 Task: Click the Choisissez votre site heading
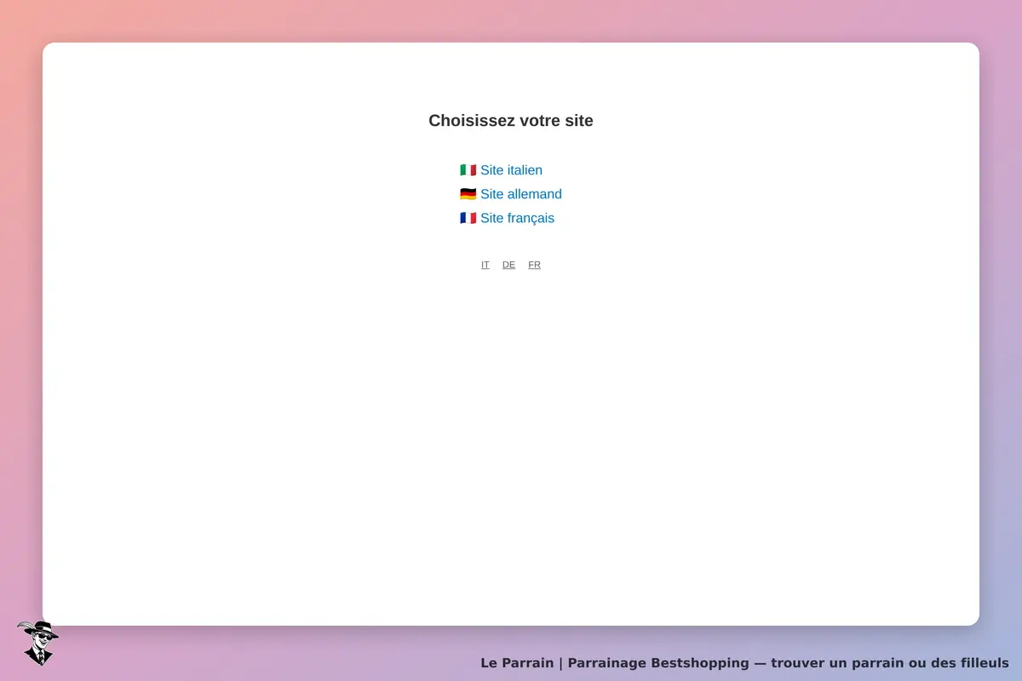coord(511,121)
